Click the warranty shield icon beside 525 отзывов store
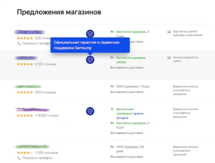 pyautogui.click(x=90, y=33)
